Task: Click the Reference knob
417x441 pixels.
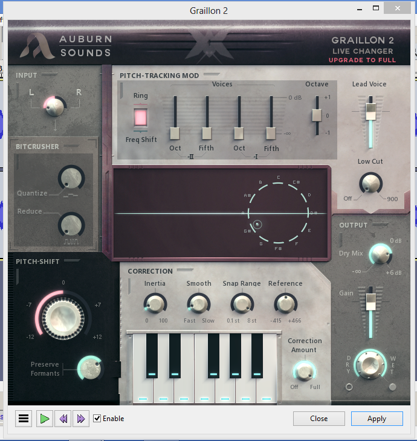Action: click(x=286, y=304)
